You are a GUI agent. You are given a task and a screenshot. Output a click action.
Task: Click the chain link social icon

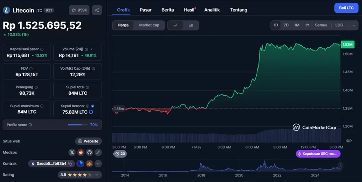point(98,152)
